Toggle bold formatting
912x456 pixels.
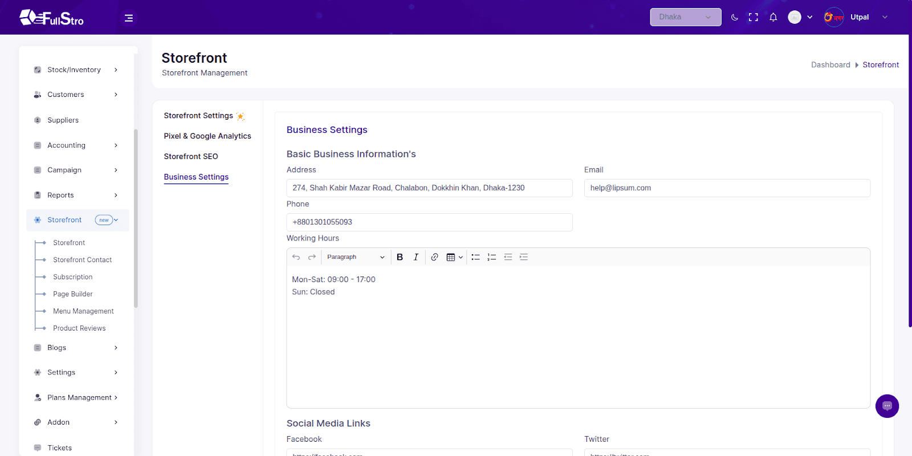(400, 257)
